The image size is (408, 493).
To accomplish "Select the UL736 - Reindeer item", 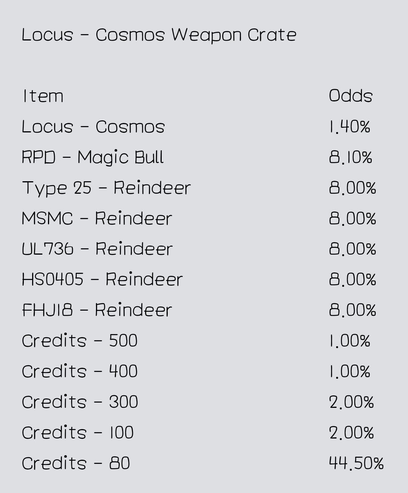I will pos(97,249).
